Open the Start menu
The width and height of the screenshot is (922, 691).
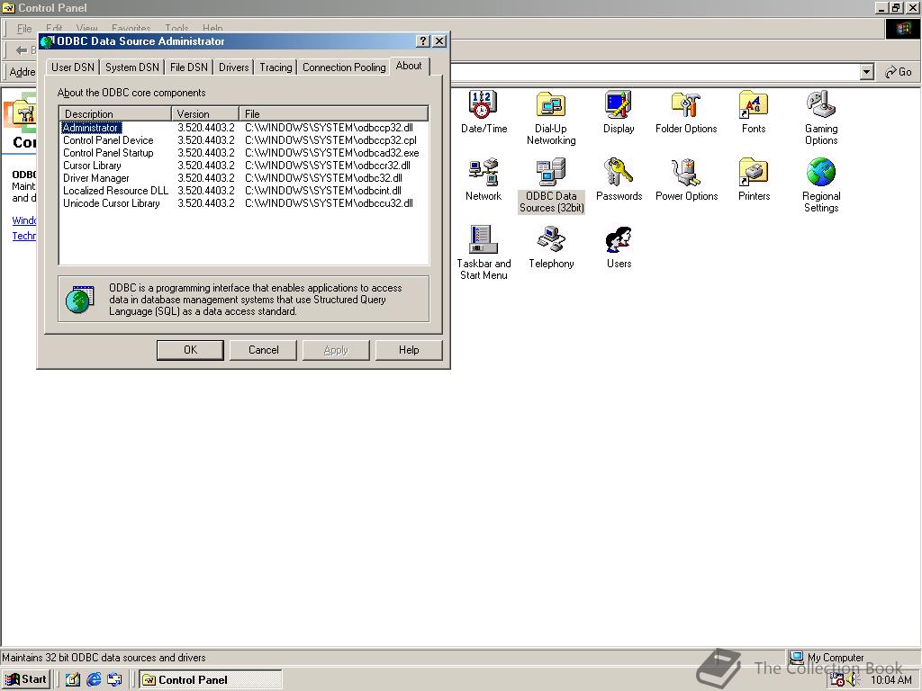tap(26, 679)
